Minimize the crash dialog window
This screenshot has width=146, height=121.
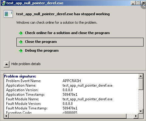coord(133,3)
